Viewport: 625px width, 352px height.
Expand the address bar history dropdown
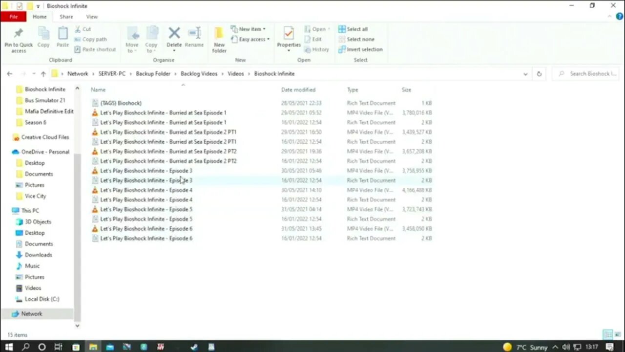(x=525, y=74)
